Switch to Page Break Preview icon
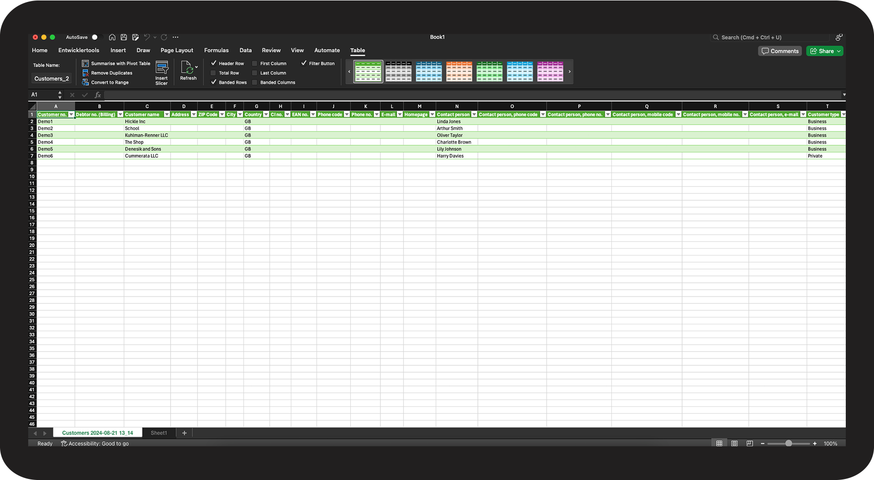 750,443
